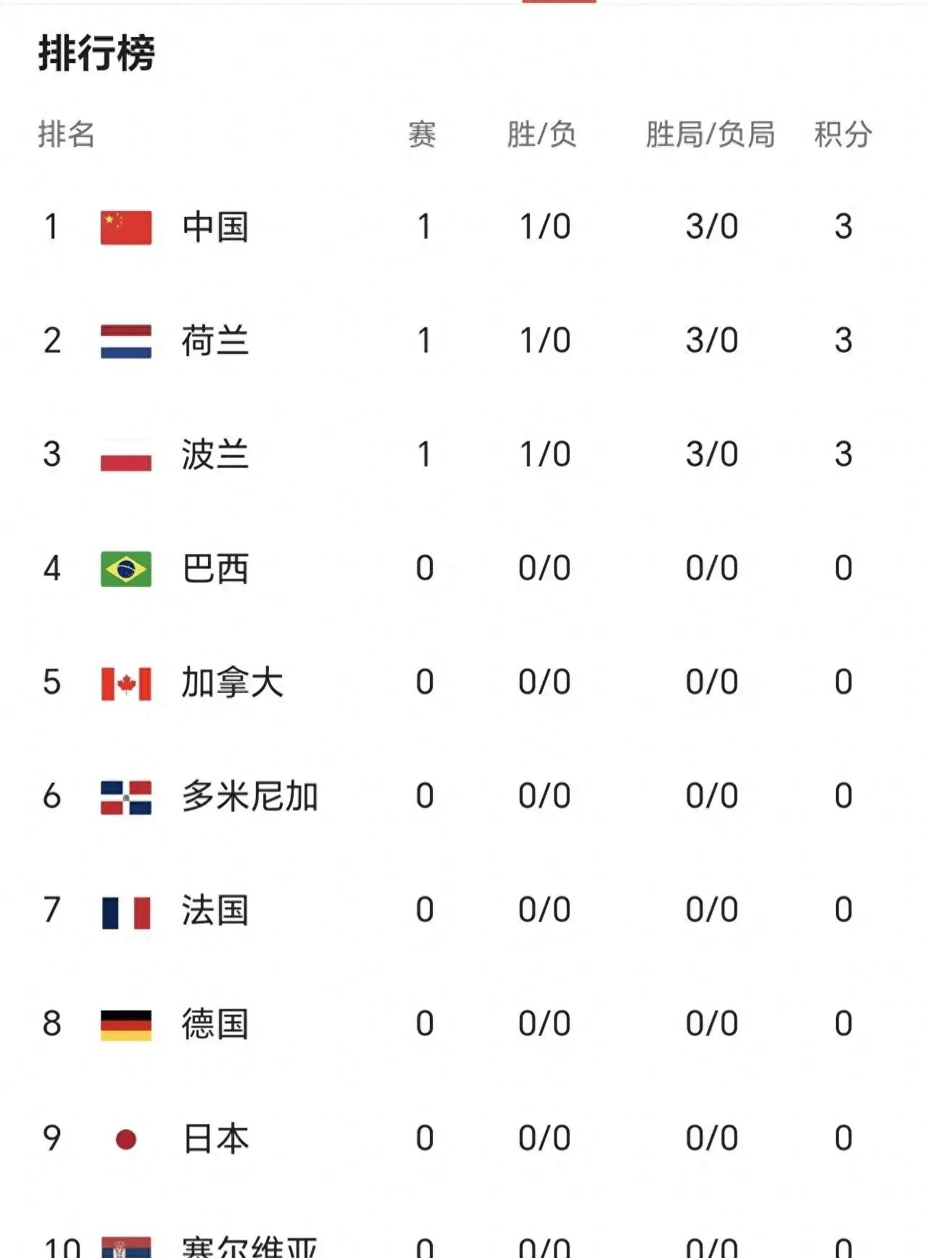The width and height of the screenshot is (928, 1258).
Task: Click the China flag icon
Action: (x=126, y=228)
